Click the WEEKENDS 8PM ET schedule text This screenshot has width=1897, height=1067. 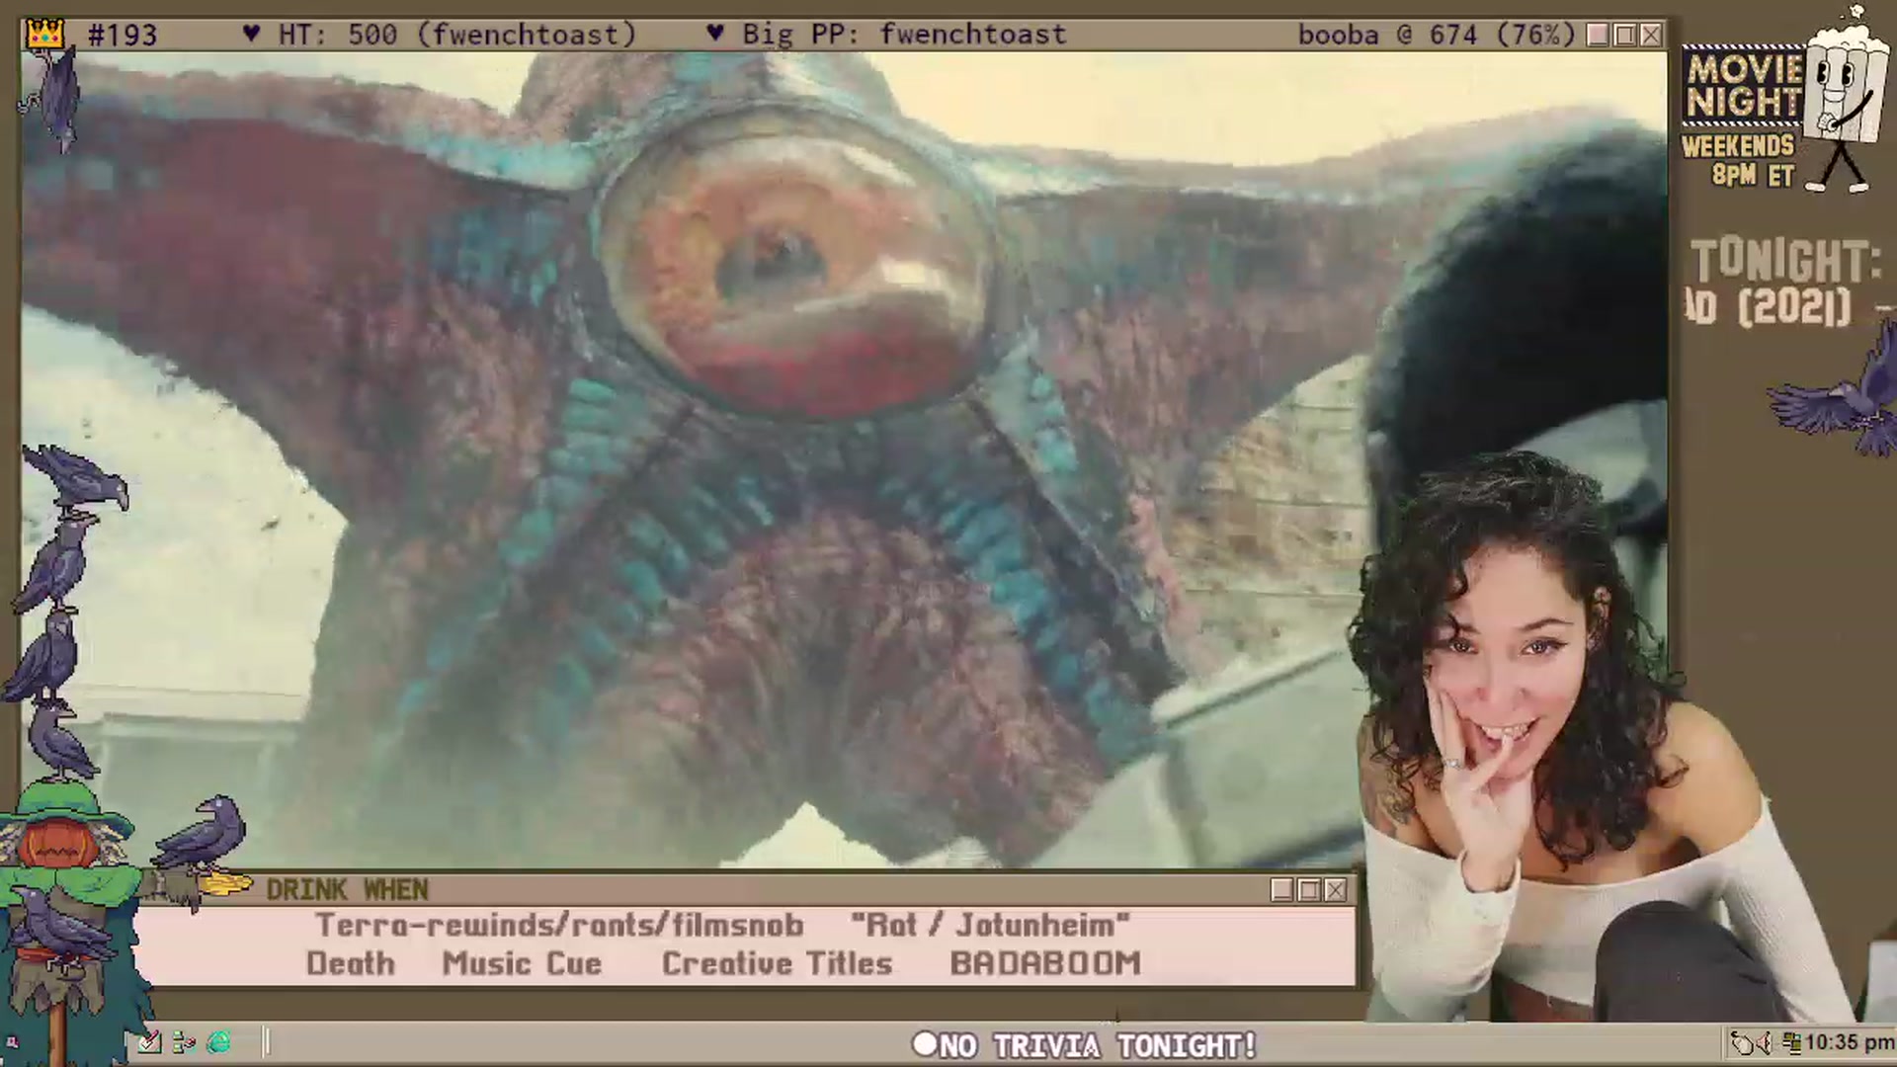pos(1739,161)
